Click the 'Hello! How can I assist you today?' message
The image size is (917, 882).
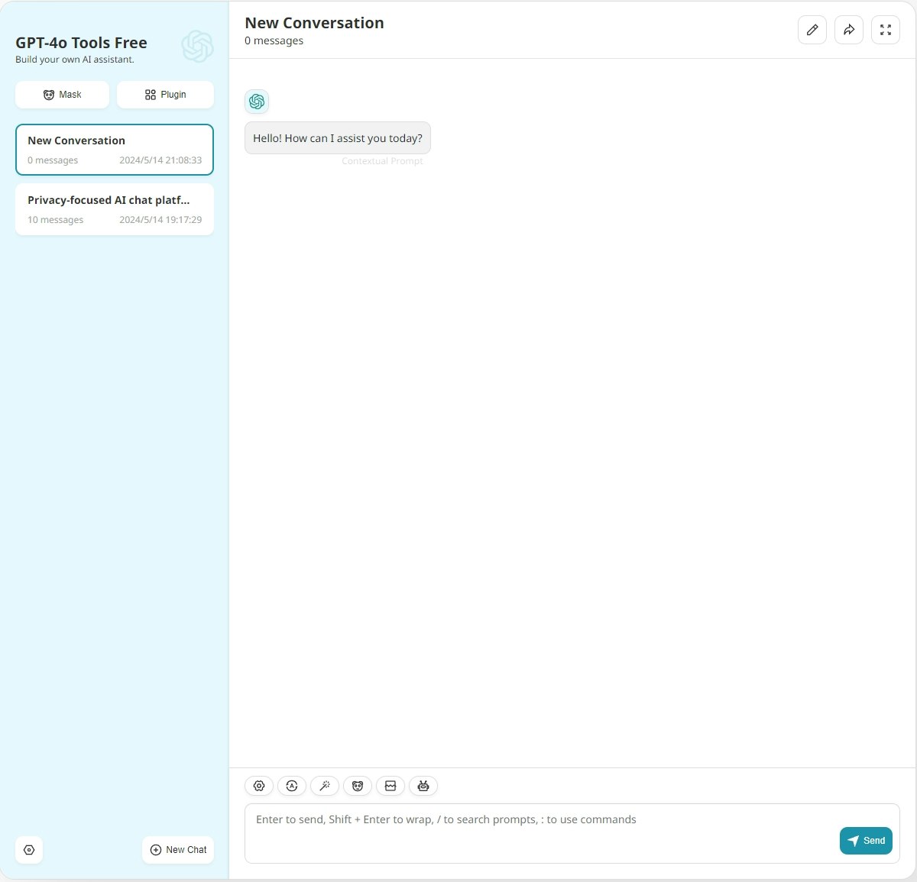[338, 138]
